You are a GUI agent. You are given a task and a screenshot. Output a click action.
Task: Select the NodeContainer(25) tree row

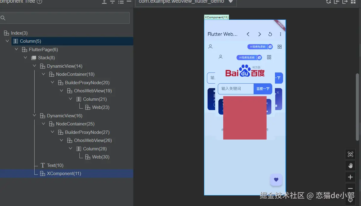click(66, 124)
